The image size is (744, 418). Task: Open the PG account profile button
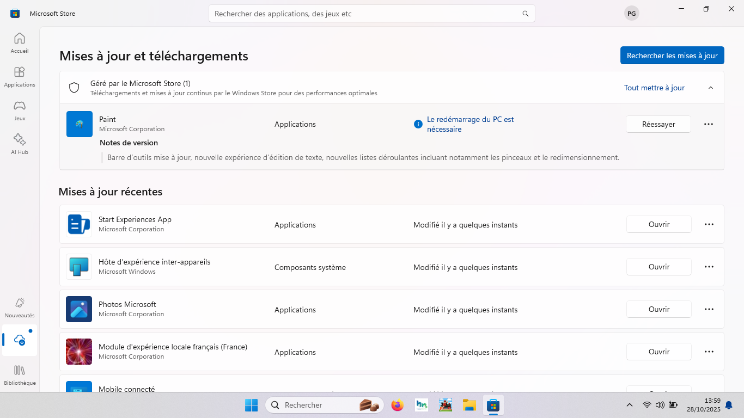pos(631,14)
